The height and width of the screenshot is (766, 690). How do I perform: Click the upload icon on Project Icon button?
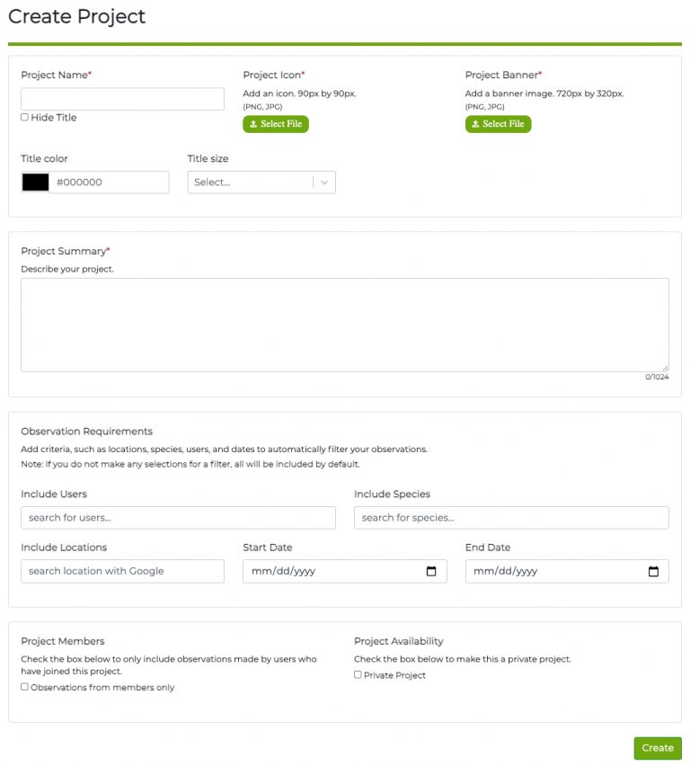click(253, 124)
